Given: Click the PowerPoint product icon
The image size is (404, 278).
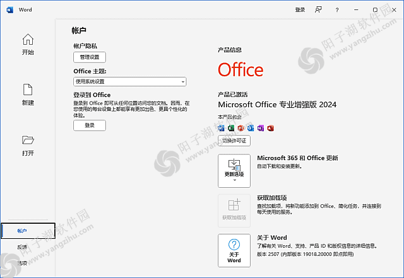Looking at the screenshot, I should click(241, 128).
